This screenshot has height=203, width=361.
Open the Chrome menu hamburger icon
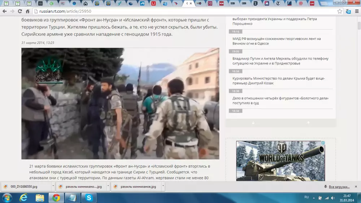[356, 11]
